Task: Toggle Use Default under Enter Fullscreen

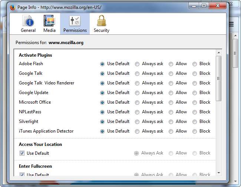Action: click(x=22, y=174)
